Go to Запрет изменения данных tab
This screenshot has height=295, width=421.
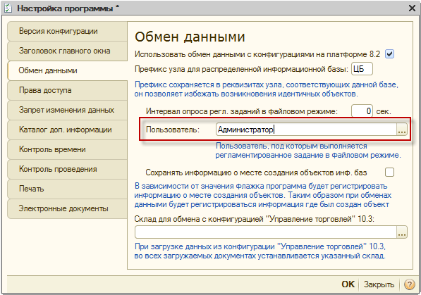(x=67, y=110)
